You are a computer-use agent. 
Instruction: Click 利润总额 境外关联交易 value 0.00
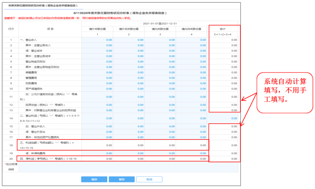[109, 145]
